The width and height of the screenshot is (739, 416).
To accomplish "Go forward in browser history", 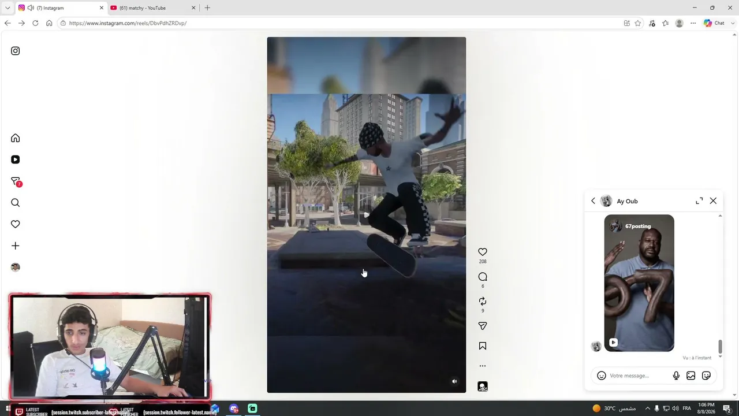I will (x=21, y=23).
